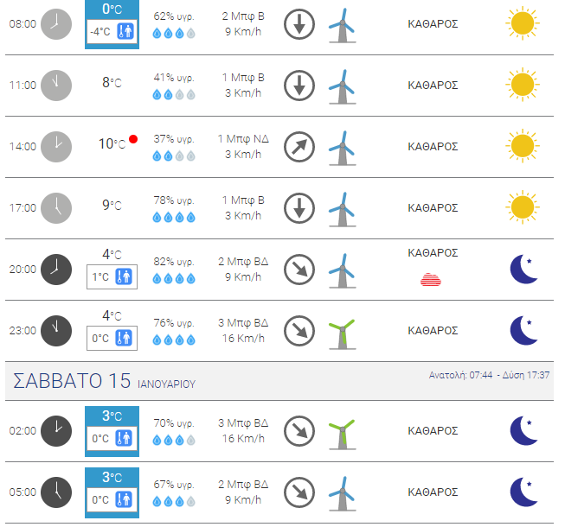
Task: Click the north wind direction arrow at 11:00
Action: (299, 86)
